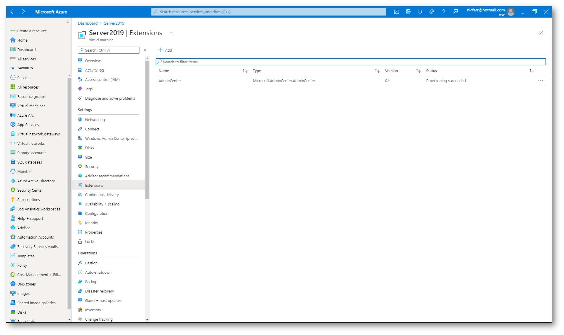Open Cost Management + Billing
Viewport: 564px width, 335px height.
39,275
